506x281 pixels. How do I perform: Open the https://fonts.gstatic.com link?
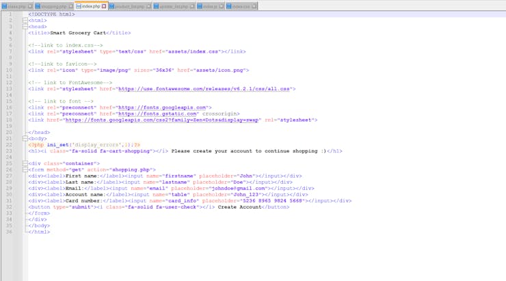point(157,113)
